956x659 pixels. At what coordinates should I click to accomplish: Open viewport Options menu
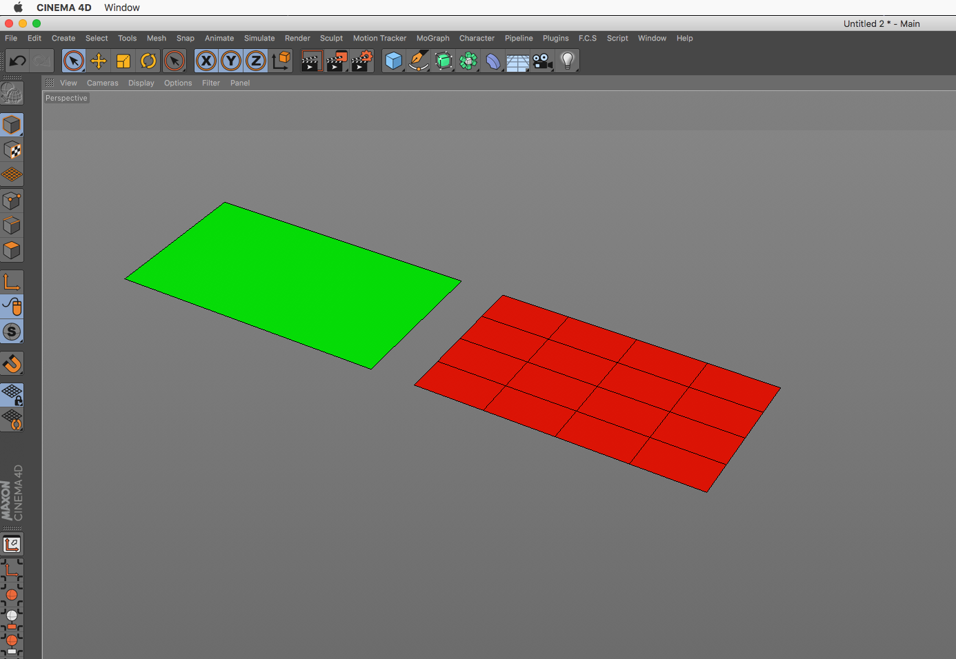[x=178, y=83]
